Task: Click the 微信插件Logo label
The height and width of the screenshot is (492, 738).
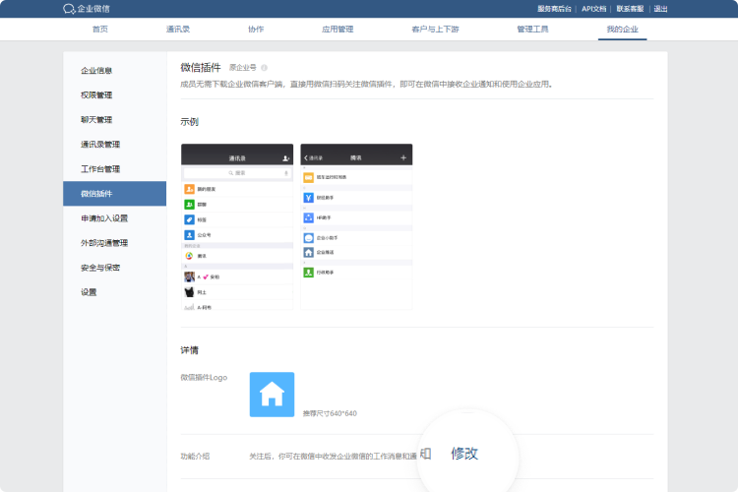Action: point(204,378)
